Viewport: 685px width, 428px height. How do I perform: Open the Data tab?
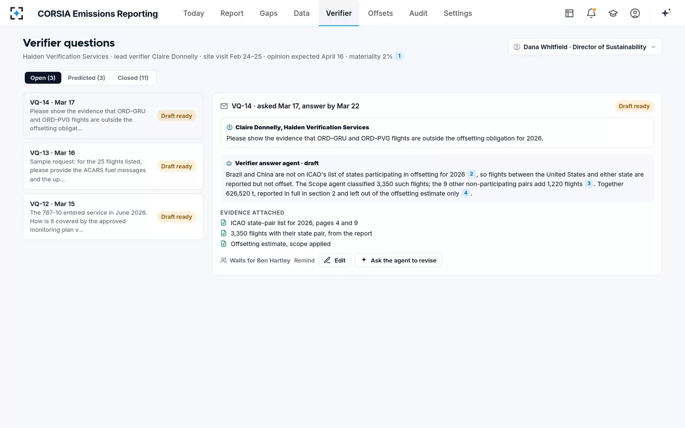[x=302, y=13]
